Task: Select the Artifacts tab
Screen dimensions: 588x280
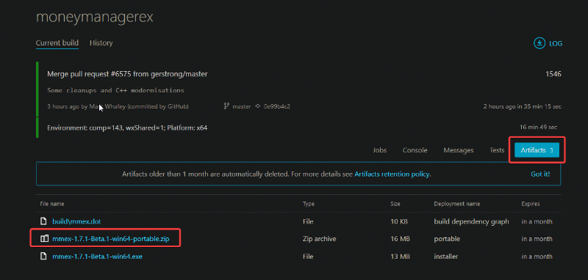Action: [x=537, y=150]
